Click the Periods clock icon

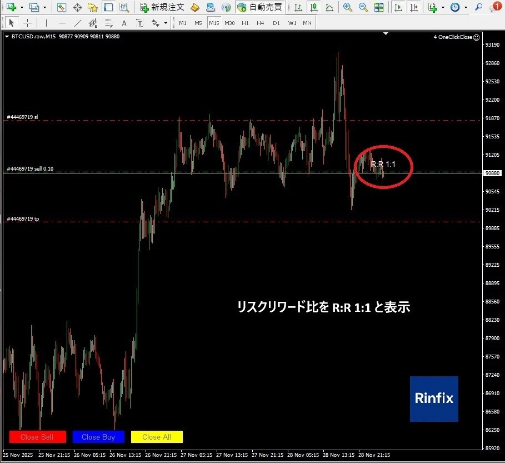click(x=455, y=7)
